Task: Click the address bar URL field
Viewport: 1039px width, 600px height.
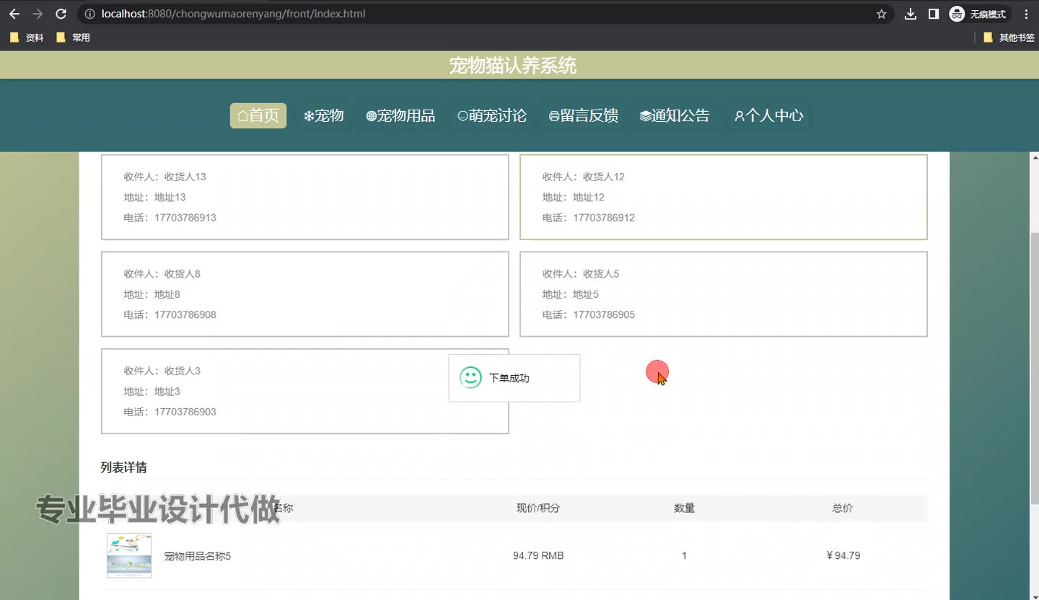Action: click(476, 14)
